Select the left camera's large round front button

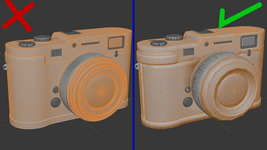click(56, 102)
